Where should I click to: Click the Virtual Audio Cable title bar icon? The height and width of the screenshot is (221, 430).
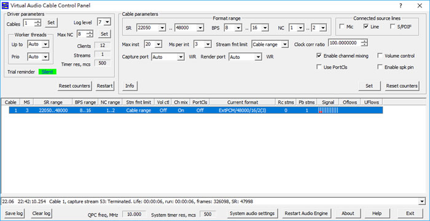pyautogui.click(x=5, y=6)
